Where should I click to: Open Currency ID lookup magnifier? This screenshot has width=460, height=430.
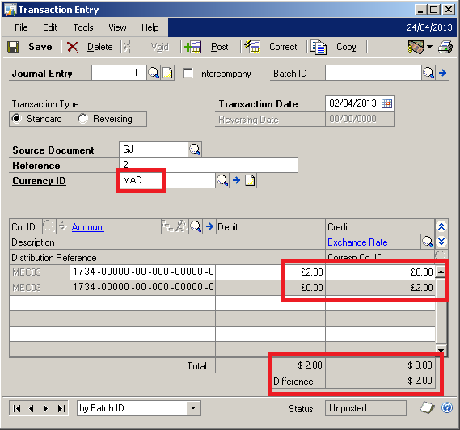(x=222, y=180)
